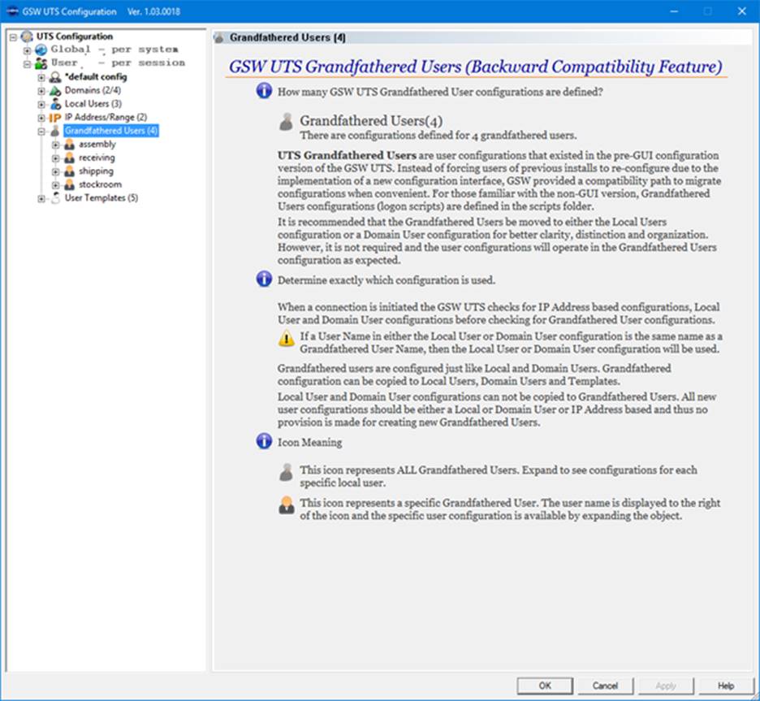Expand the default config node

(x=41, y=77)
